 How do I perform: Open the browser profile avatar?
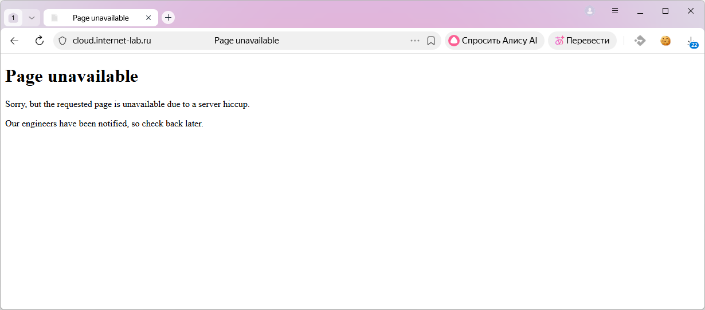pos(590,11)
